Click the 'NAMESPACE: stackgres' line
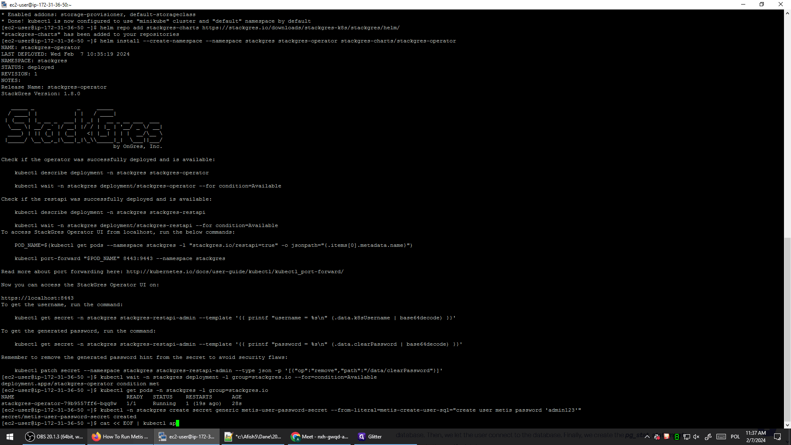This screenshot has height=445, width=791. pos(34,61)
